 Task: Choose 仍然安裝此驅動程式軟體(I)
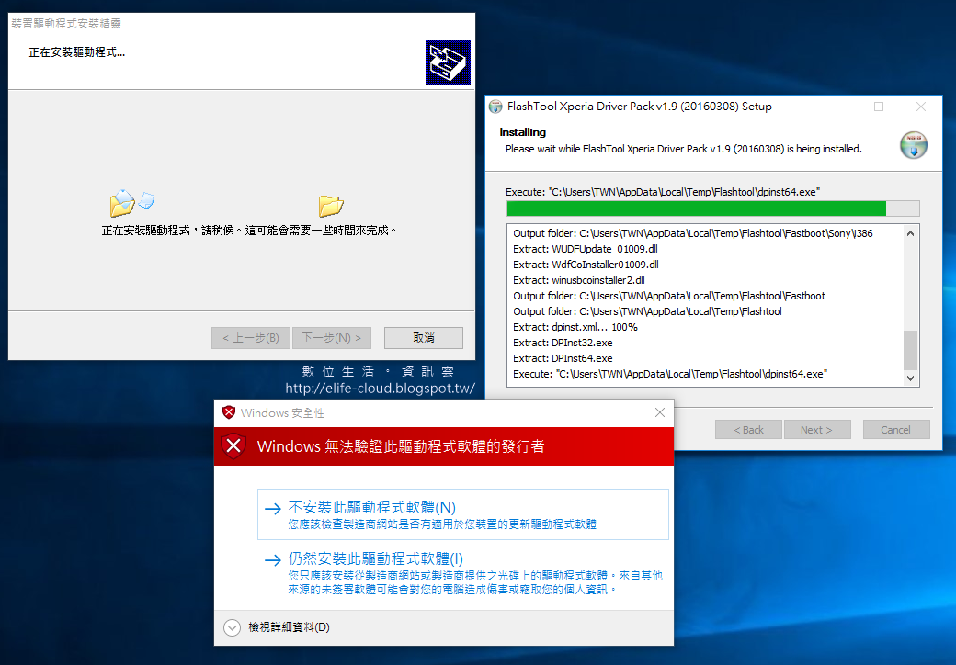pos(462,573)
